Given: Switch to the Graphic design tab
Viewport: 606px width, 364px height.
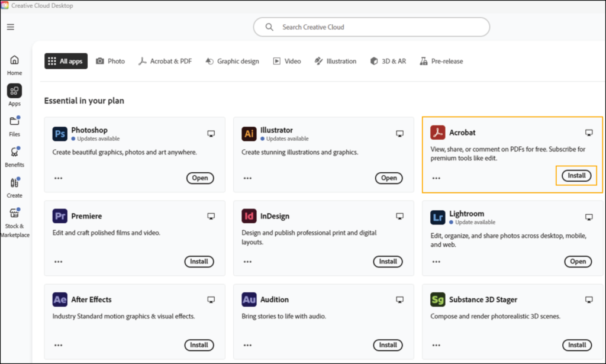Looking at the screenshot, I should pyautogui.click(x=232, y=61).
